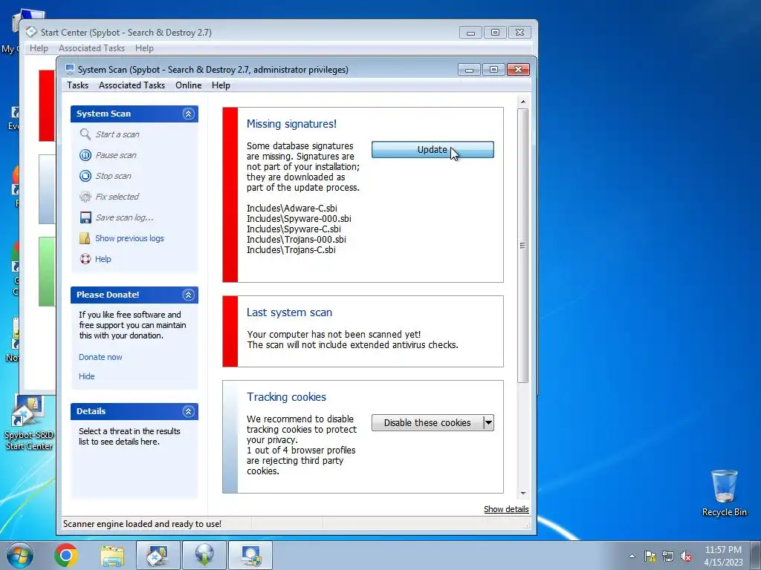Click Includes\Trojans-000.sbi text

[x=297, y=240]
